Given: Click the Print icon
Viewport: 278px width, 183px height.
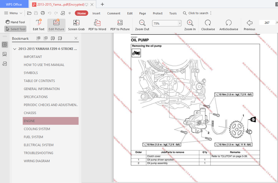Looking at the screenshot, I should pyautogui.click(x=43, y=13).
